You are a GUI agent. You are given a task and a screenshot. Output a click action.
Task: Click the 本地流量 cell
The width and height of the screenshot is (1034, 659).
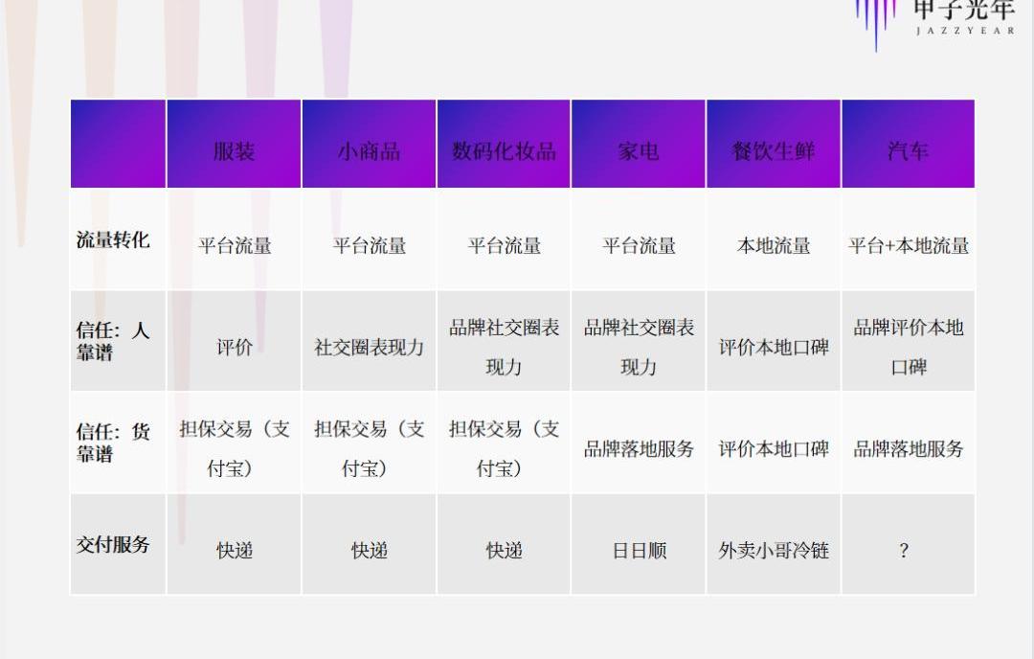point(774,246)
